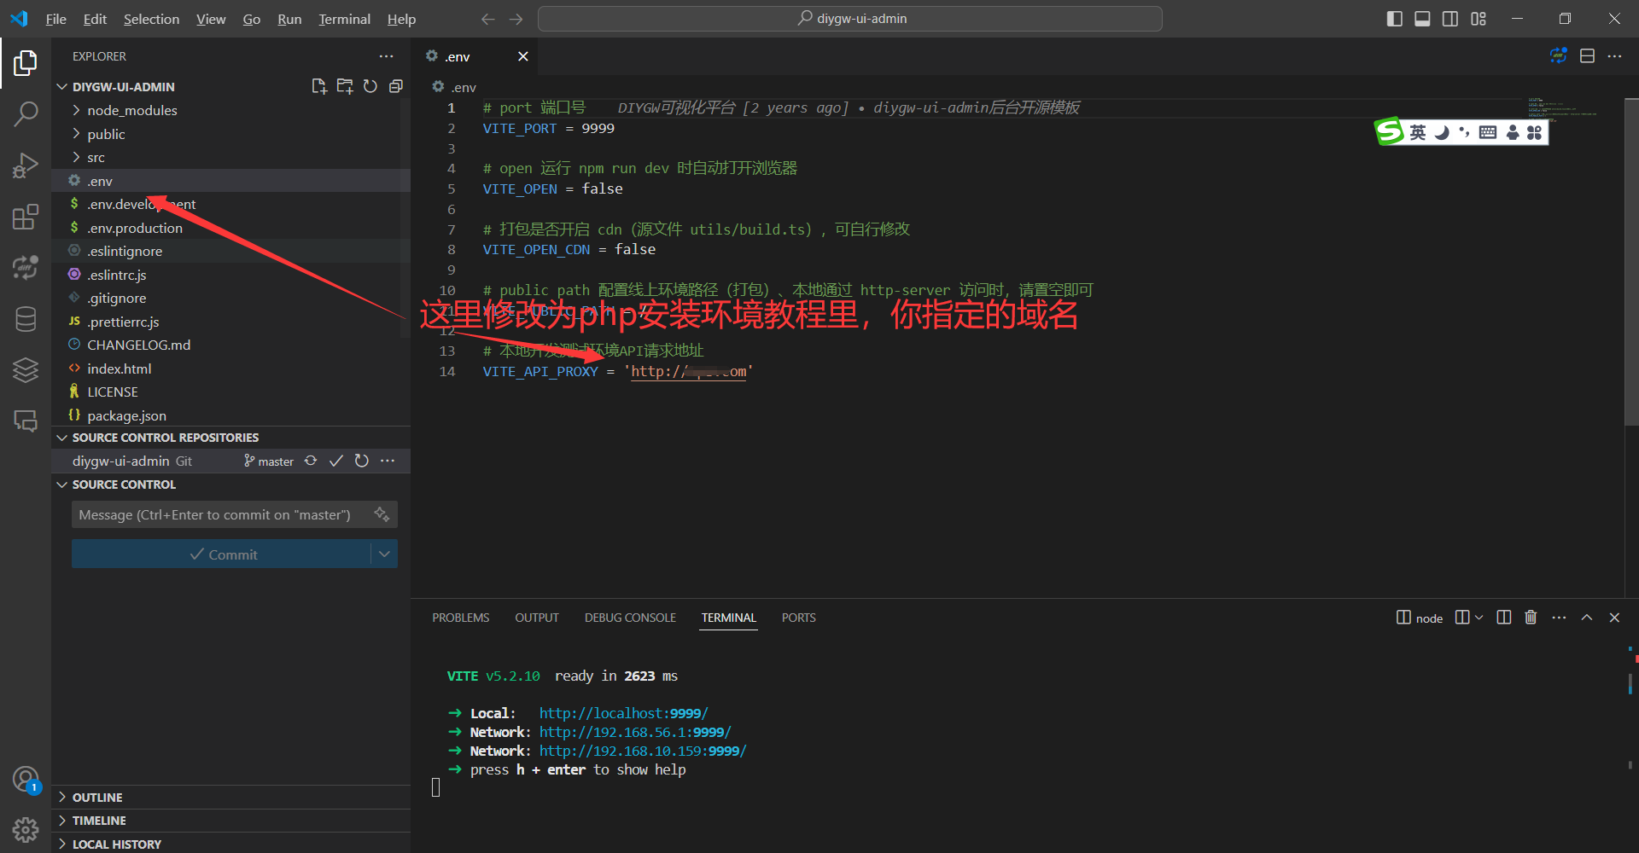Open the stacked layers view icon
This screenshot has width=1639, height=853.
pos(26,370)
